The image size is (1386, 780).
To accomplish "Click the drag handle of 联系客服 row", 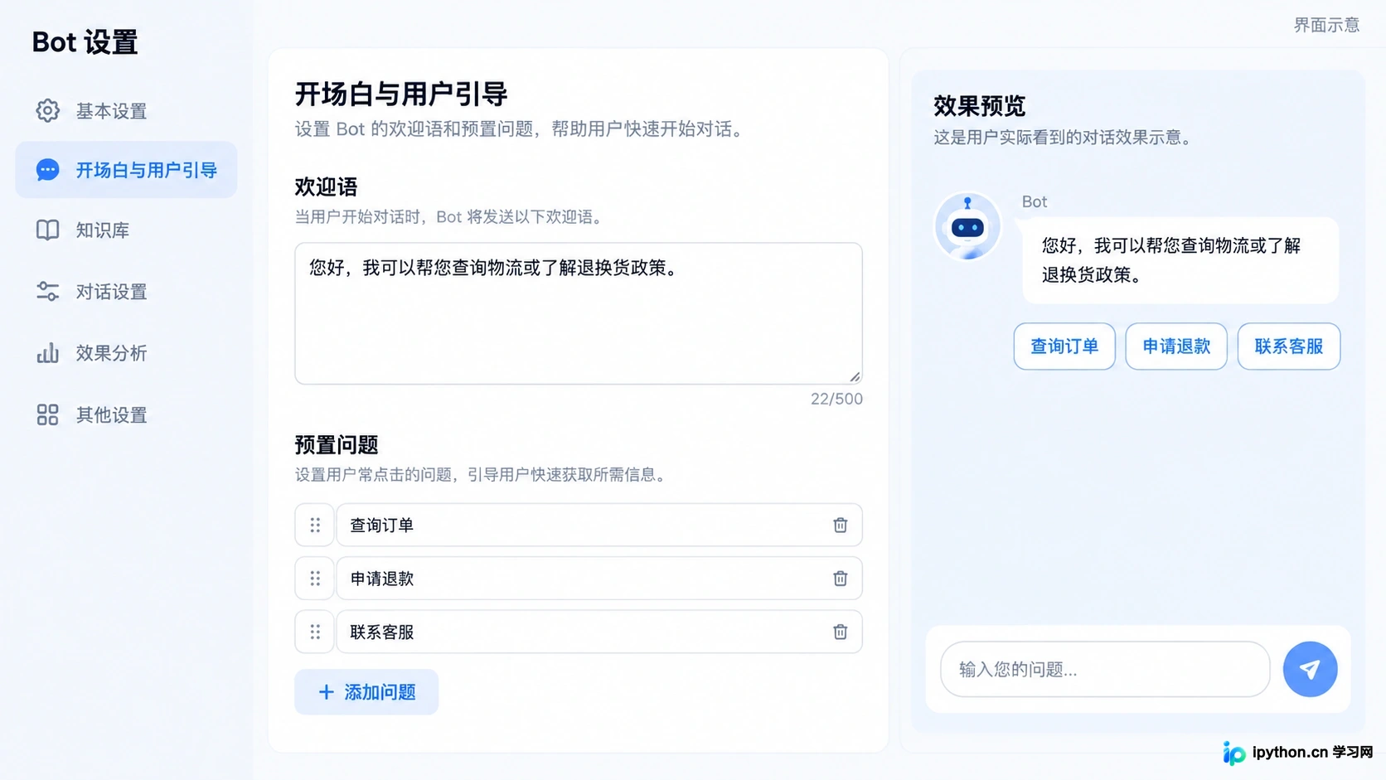I will coord(315,632).
